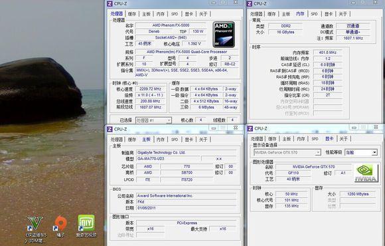The height and width of the screenshot is (246, 385).
Task: Click the memory type value DDR2
Action: [x=286, y=26]
